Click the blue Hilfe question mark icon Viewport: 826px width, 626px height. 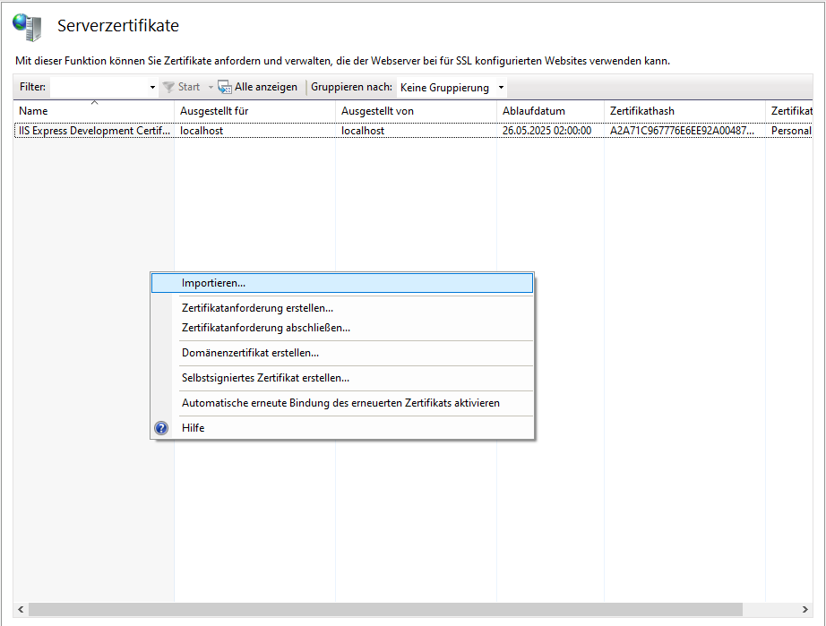click(161, 428)
